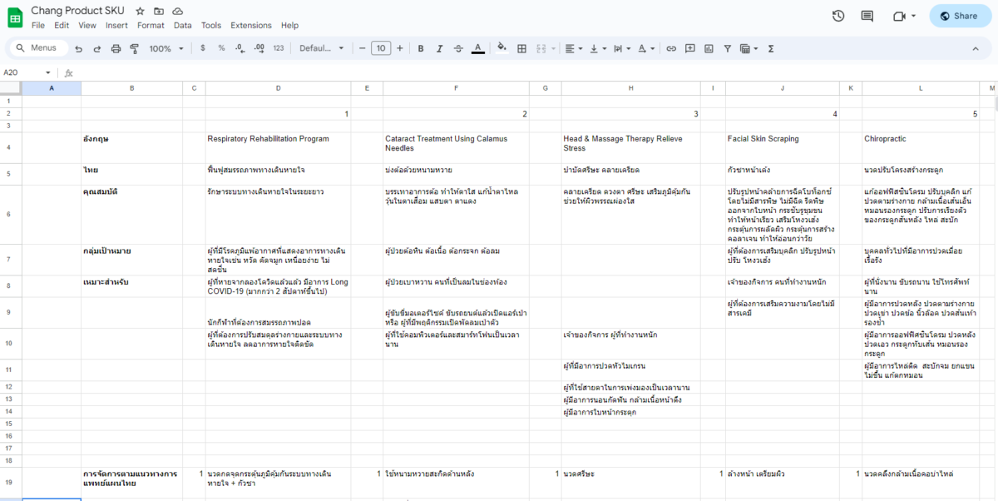Click the Undo arrow in toolbar
Viewport: 998px width, 501px height.
coord(79,48)
